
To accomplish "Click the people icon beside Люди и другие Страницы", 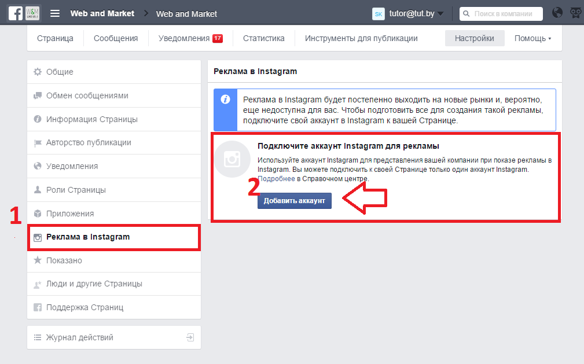I will (x=38, y=285).
